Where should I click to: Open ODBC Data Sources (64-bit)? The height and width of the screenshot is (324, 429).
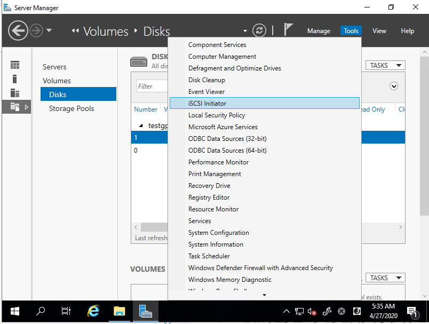pyautogui.click(x=265, y=151)
